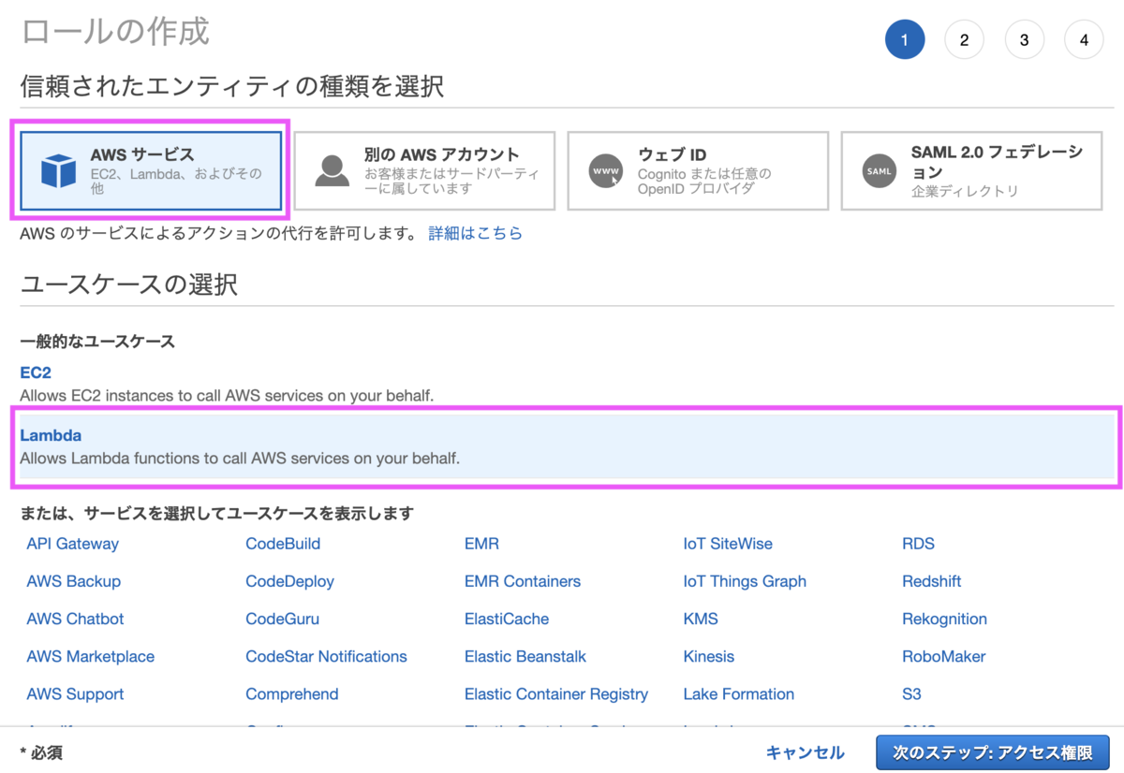Open the Elastic Beanstalk link
This screenshot has height=773, width=1124.
525,656
